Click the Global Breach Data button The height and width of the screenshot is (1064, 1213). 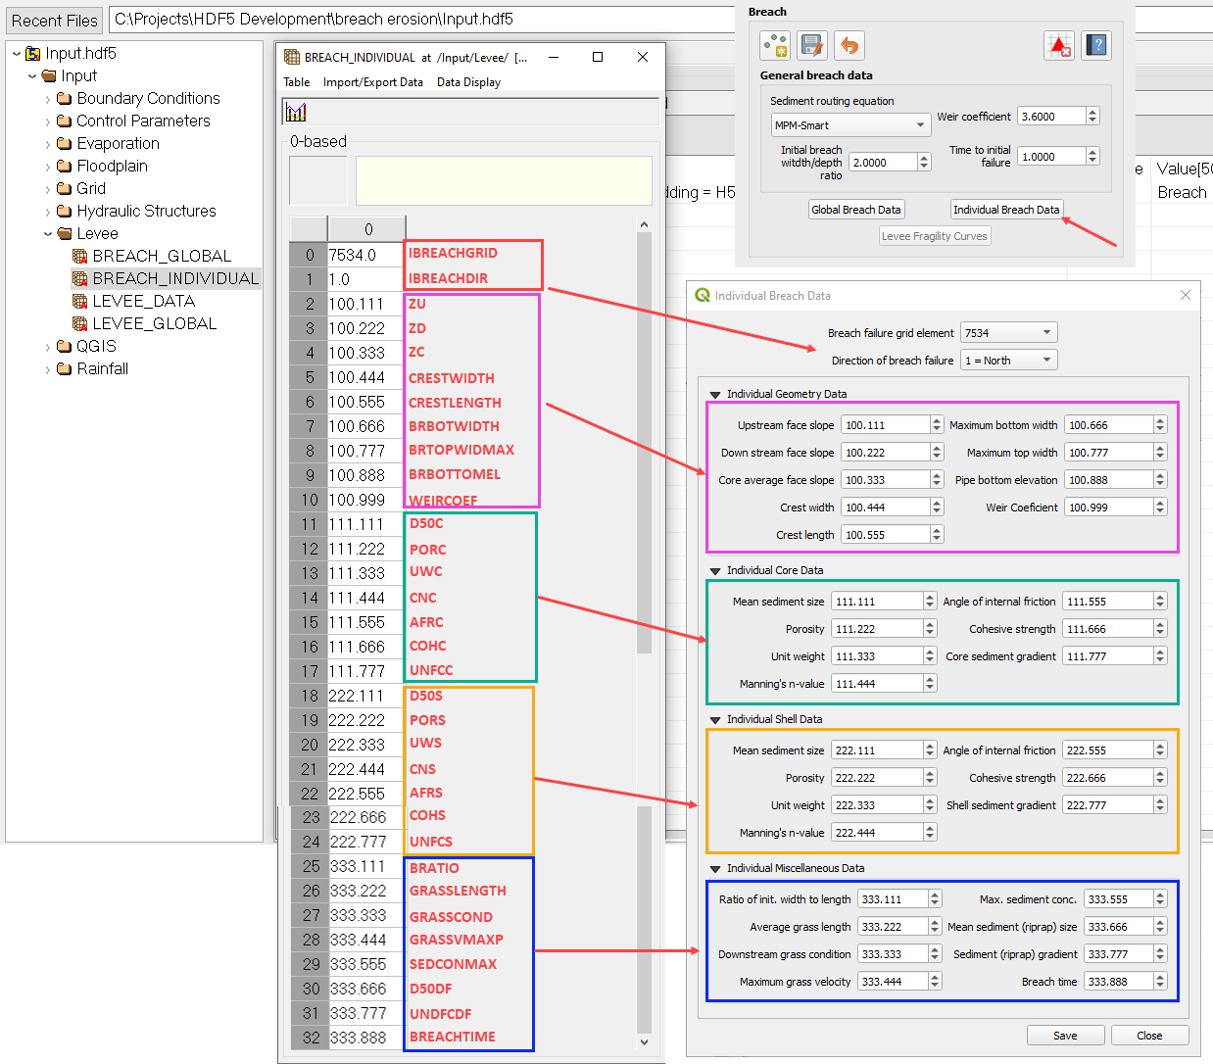(855, 210)
